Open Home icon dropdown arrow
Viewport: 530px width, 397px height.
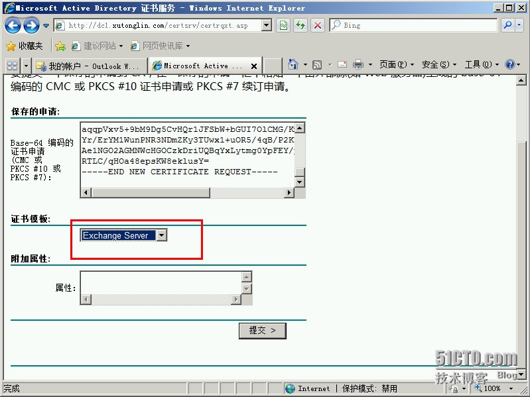(305, 64)
